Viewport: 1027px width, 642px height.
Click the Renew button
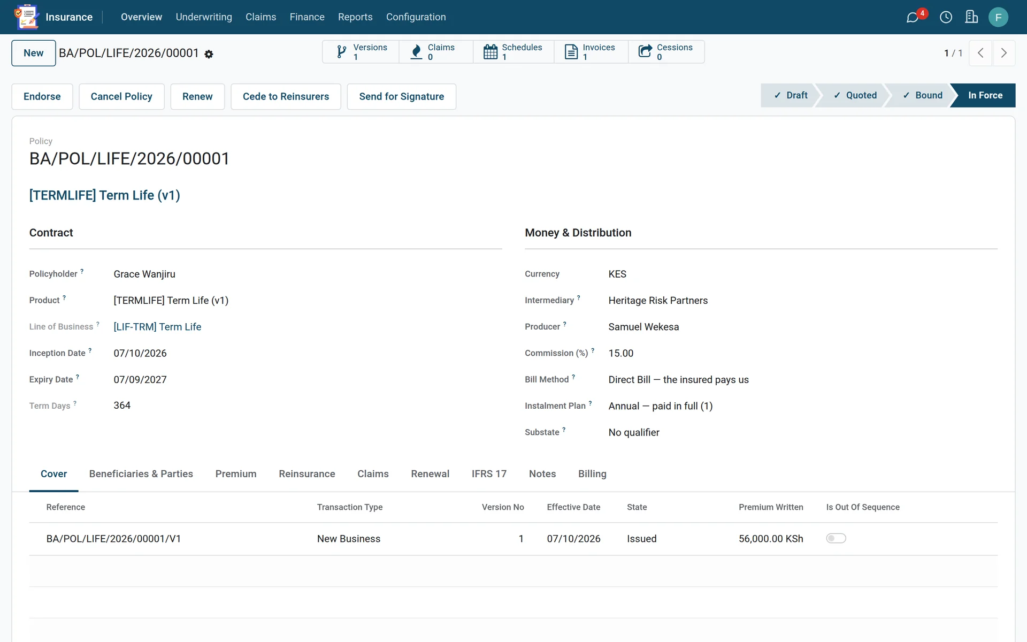pyautogui.click(x=197, y=96)
